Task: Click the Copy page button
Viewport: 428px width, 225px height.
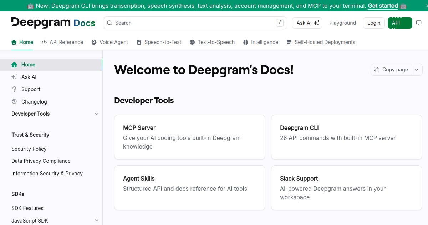Action: [x=391, y=70]
